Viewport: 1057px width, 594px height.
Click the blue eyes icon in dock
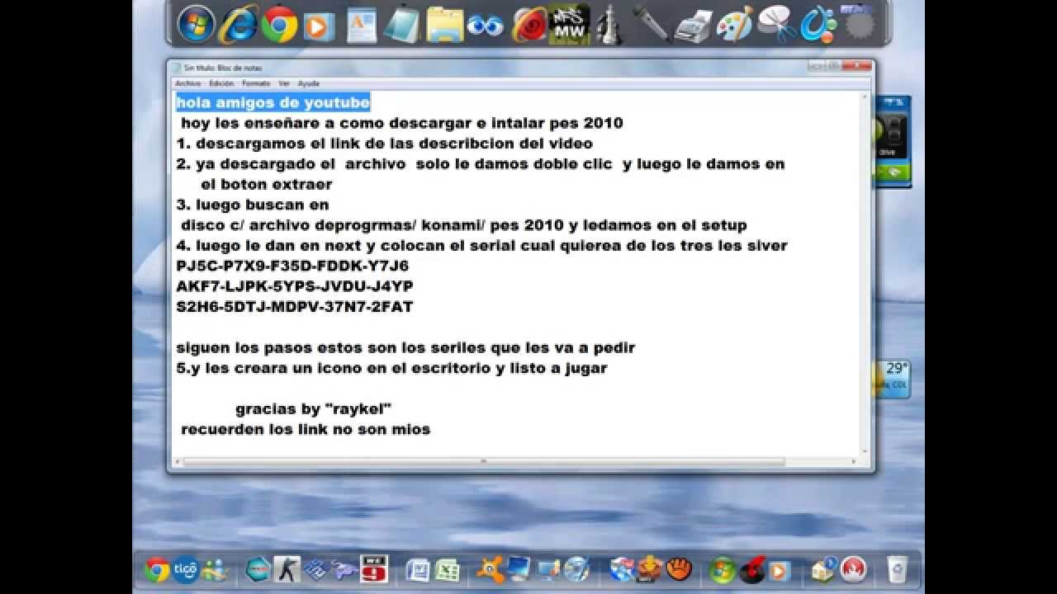(x=485, y=26)
